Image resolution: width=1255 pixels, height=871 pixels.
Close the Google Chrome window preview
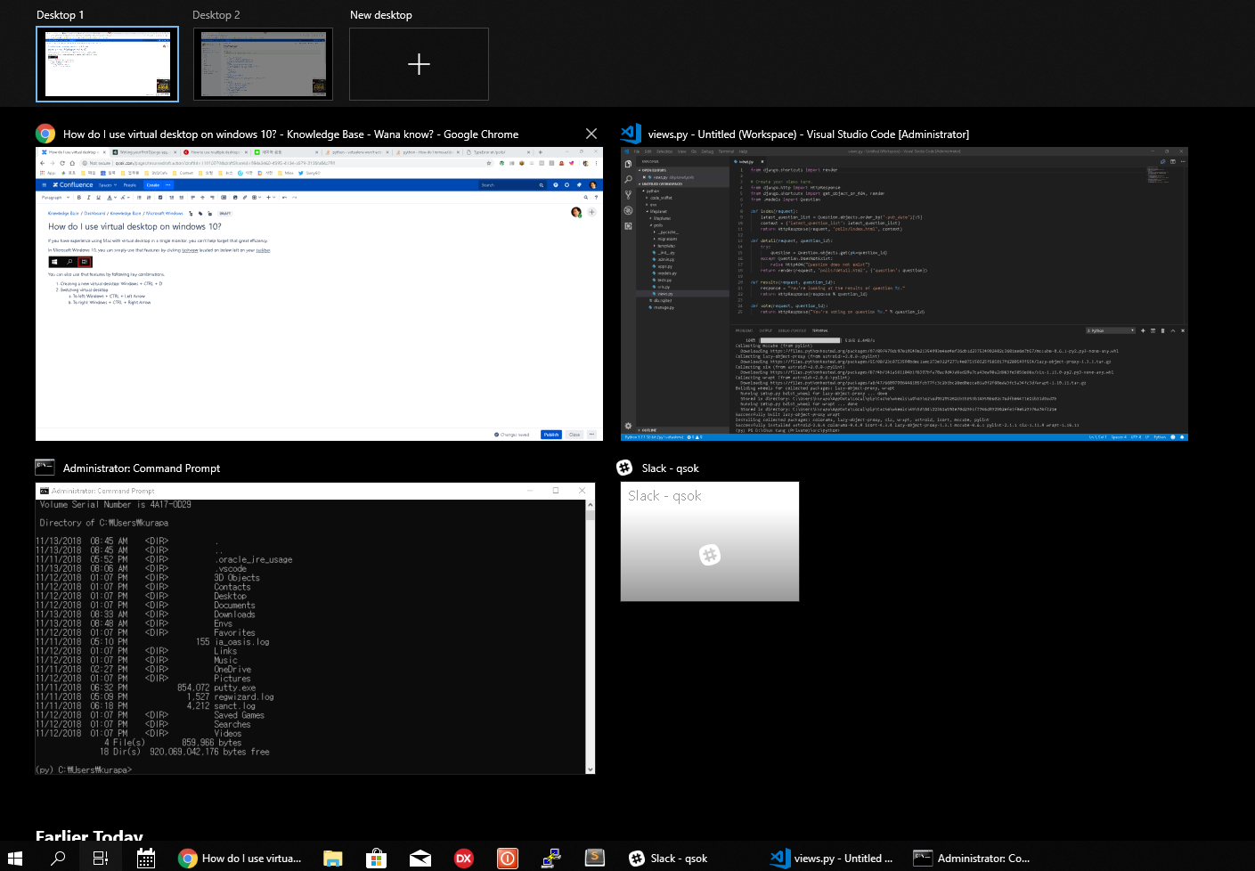click(591, 134)
